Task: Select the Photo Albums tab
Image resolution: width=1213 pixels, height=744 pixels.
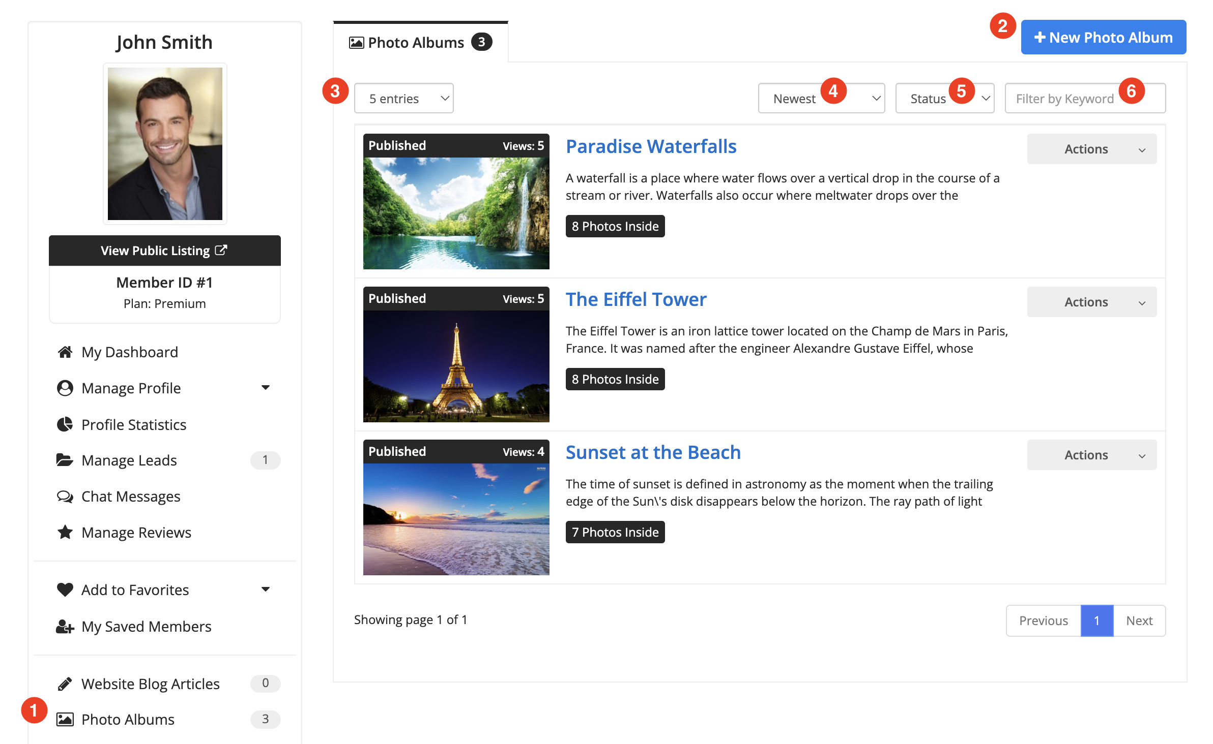Action: coord(420,42)
